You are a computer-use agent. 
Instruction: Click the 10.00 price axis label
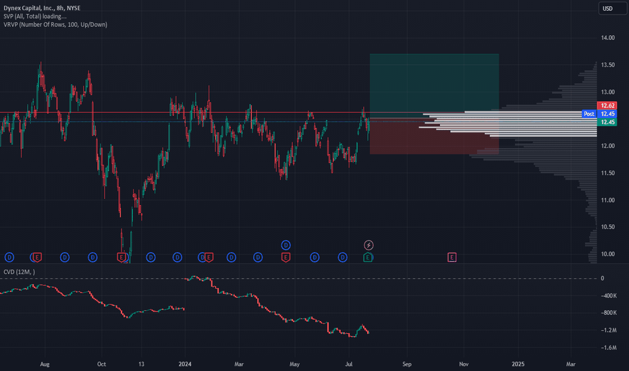tap(607, 254)
